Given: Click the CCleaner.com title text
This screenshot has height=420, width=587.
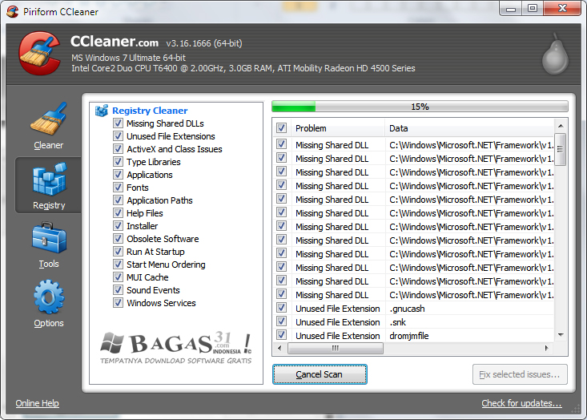Looking at the screenshot, I should tap(115, 41).
